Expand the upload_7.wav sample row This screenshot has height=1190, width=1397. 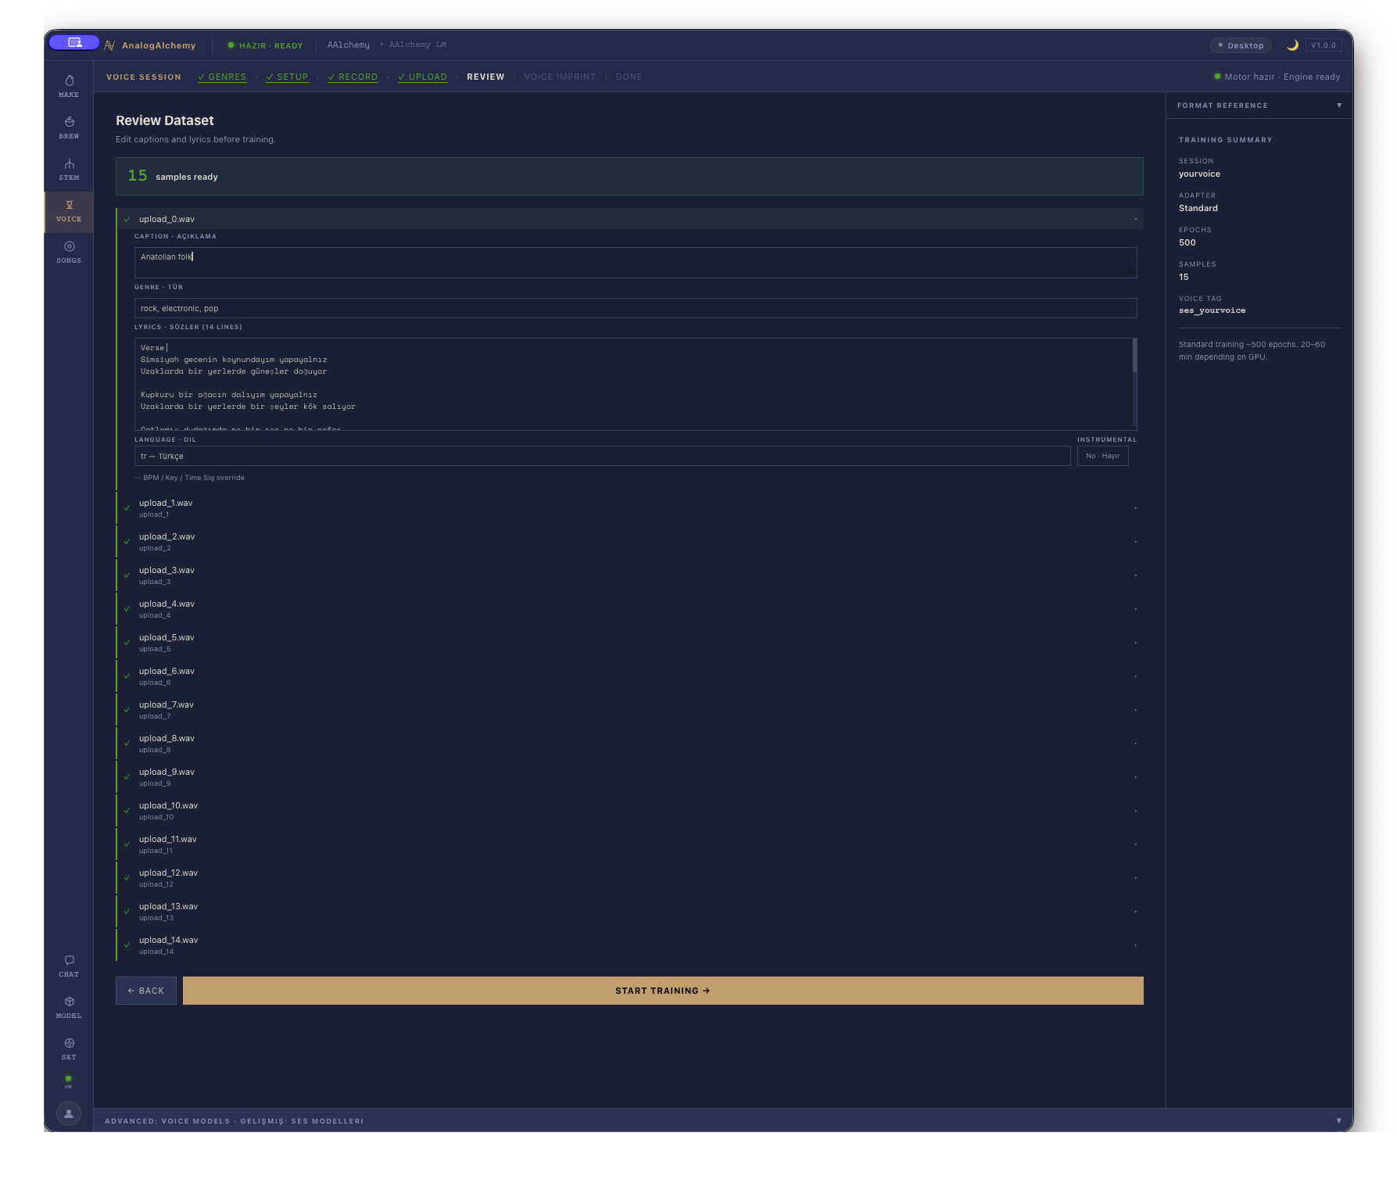(x=629, y=710)
